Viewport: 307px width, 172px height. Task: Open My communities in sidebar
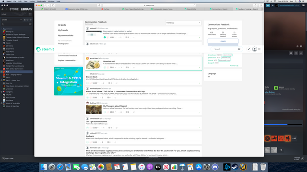66,35
